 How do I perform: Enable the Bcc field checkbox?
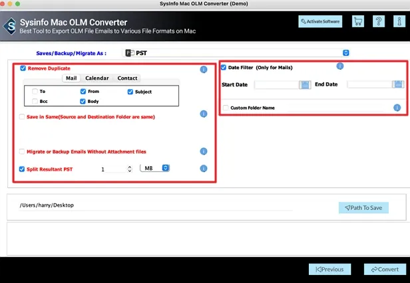click(35, 101)
